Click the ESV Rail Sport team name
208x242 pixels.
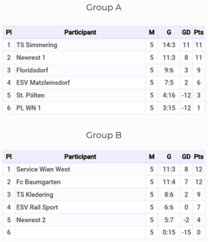point(37,207)
